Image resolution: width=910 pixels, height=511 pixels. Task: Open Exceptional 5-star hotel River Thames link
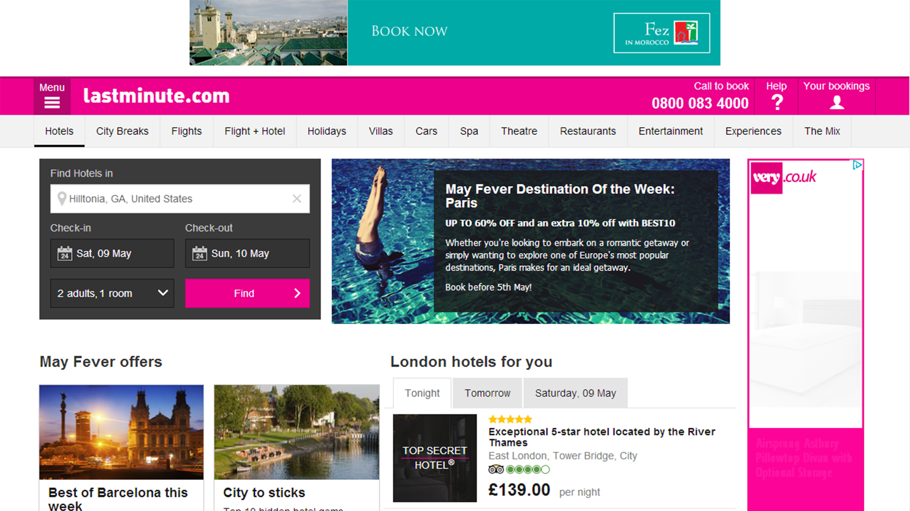tap(602, 437)
